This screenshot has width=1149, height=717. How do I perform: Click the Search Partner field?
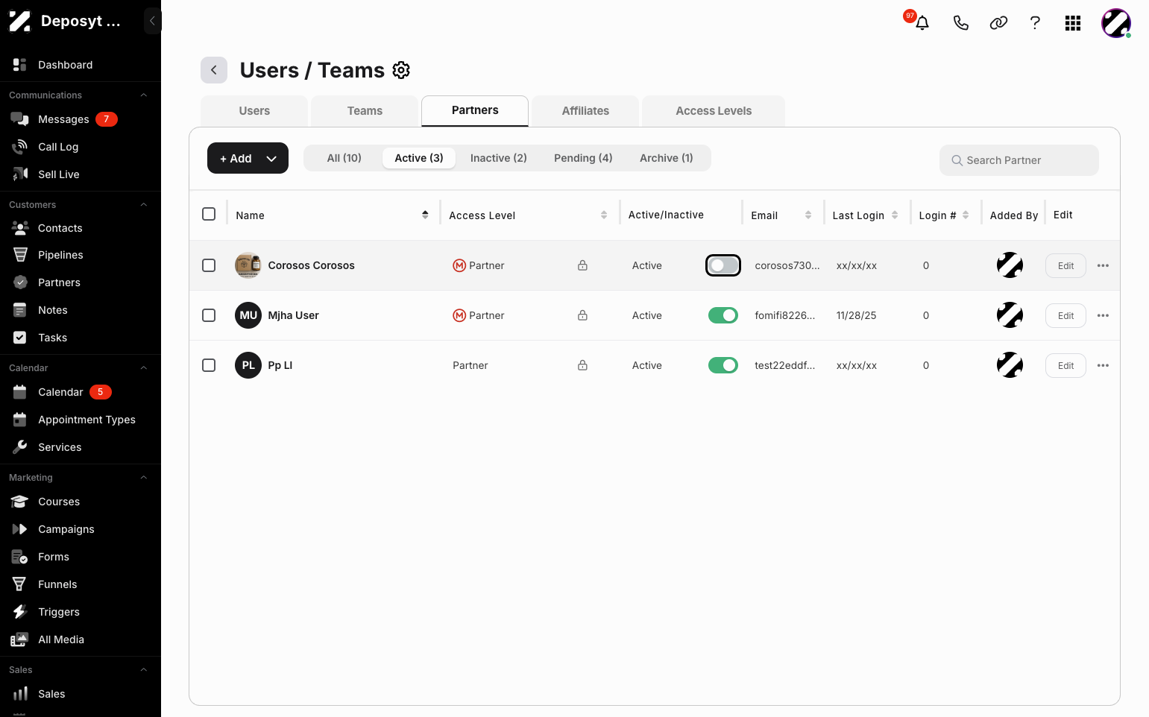click(x=1019, y=160)
